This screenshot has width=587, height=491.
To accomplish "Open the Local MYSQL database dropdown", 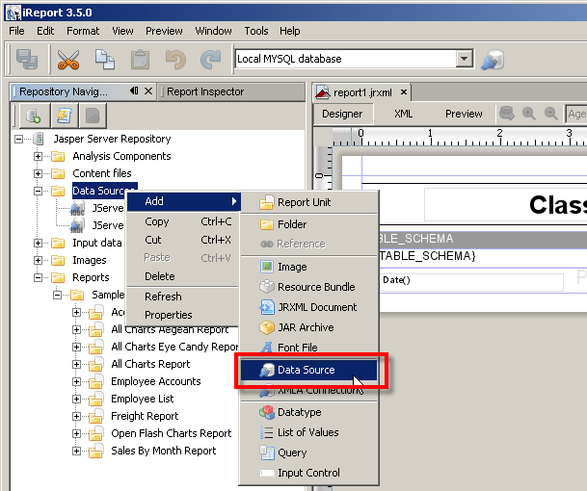I will tap(464, 59).
